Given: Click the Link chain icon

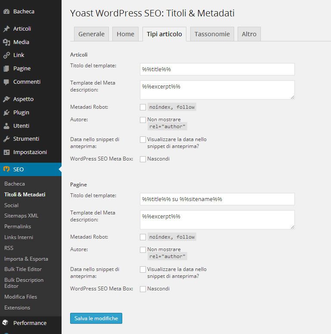Looking at the screenshot, I should coord(6,55).
